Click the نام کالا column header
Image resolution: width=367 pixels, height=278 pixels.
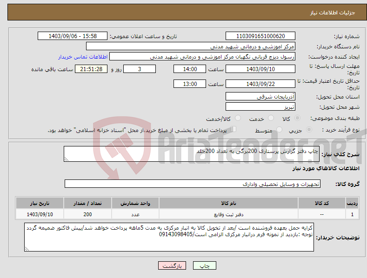tap(228, 203)
